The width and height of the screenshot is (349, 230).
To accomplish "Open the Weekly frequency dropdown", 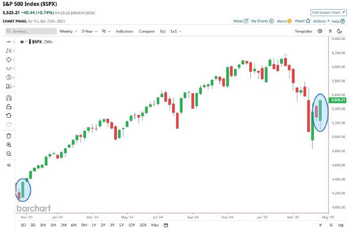I will pos(68,31).
